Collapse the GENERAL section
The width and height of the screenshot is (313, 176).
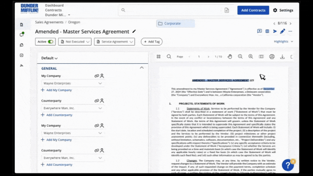tap(142, 68)
